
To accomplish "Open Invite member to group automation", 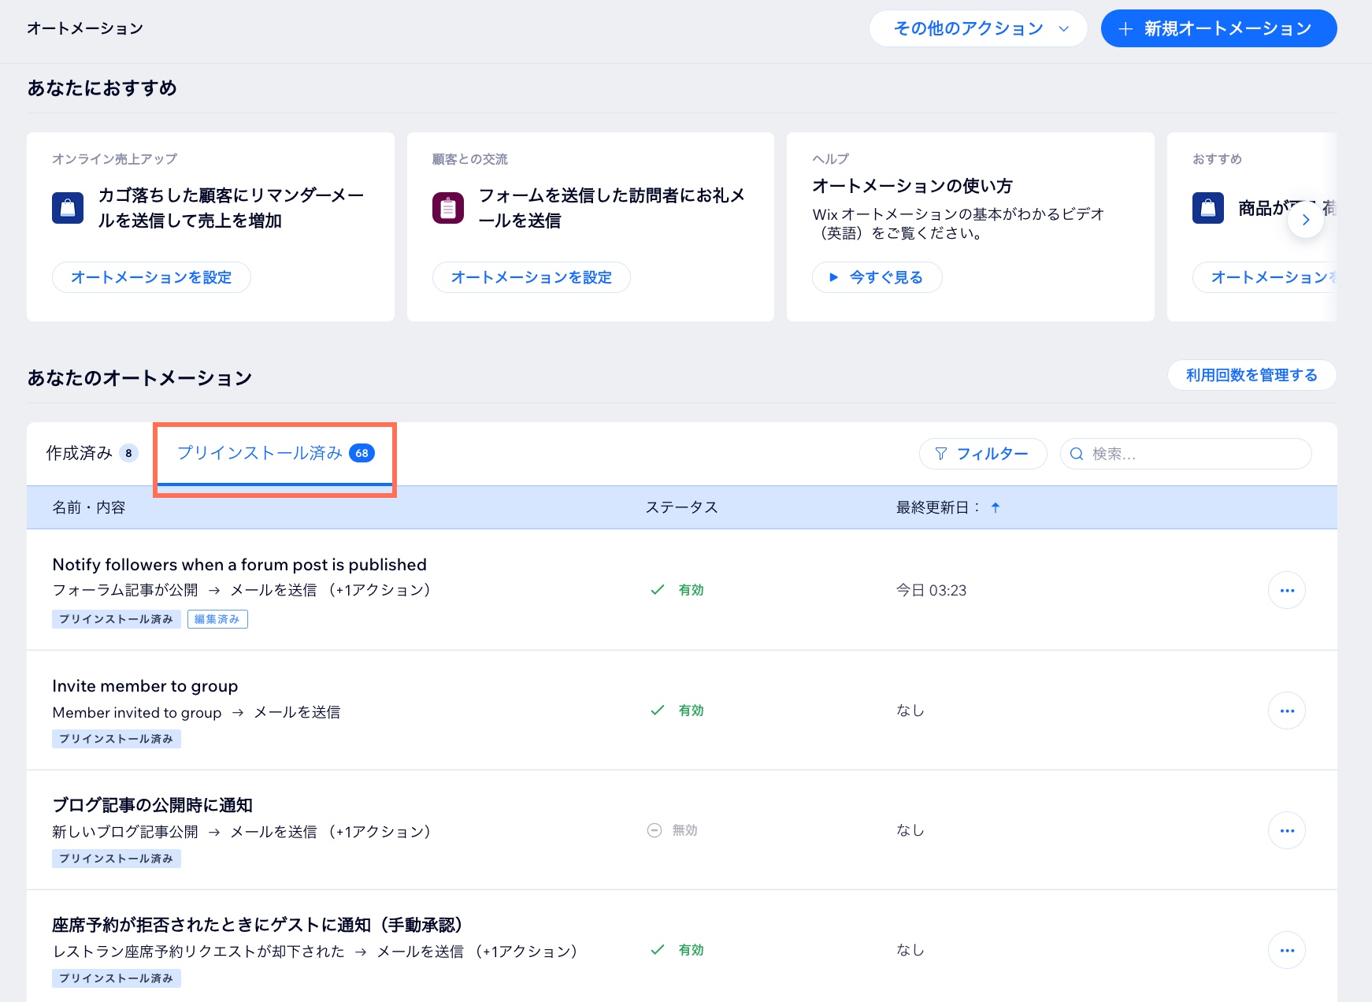I will [145, 686].
